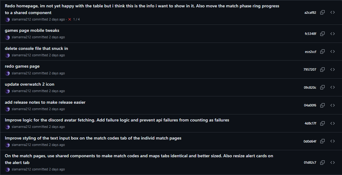This screenshot has width=342, height=175.
Task: Open failed checks status 1 / 4
Action: pyautogui.click(x=74, y=19)
